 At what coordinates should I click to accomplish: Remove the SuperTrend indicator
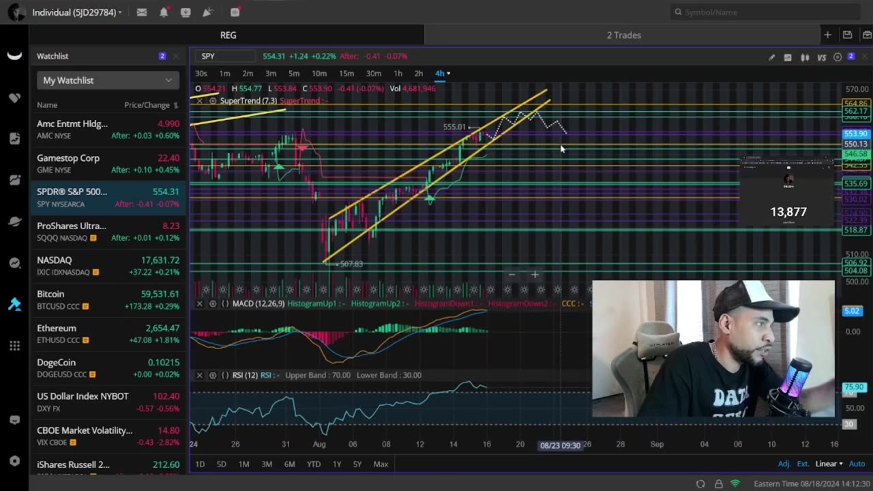(x=200, y=101)
